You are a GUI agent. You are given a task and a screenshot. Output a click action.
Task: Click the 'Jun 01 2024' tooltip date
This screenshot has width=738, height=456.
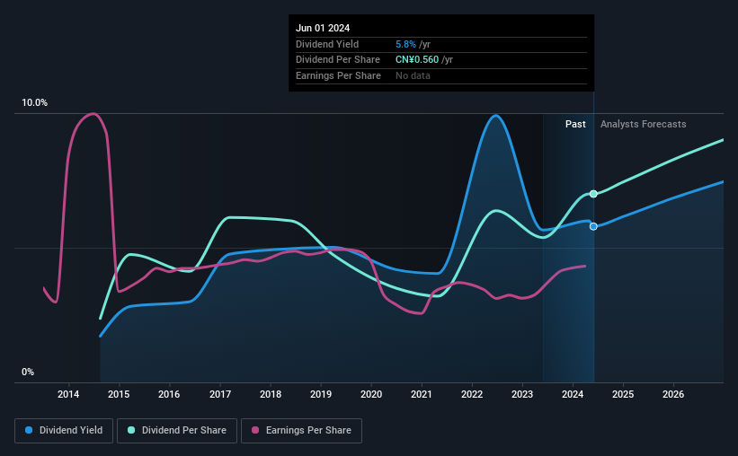(323, 28)
